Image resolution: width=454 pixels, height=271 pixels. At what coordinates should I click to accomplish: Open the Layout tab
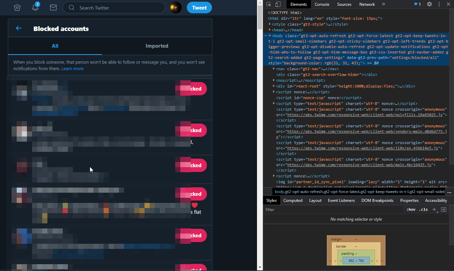315,201
